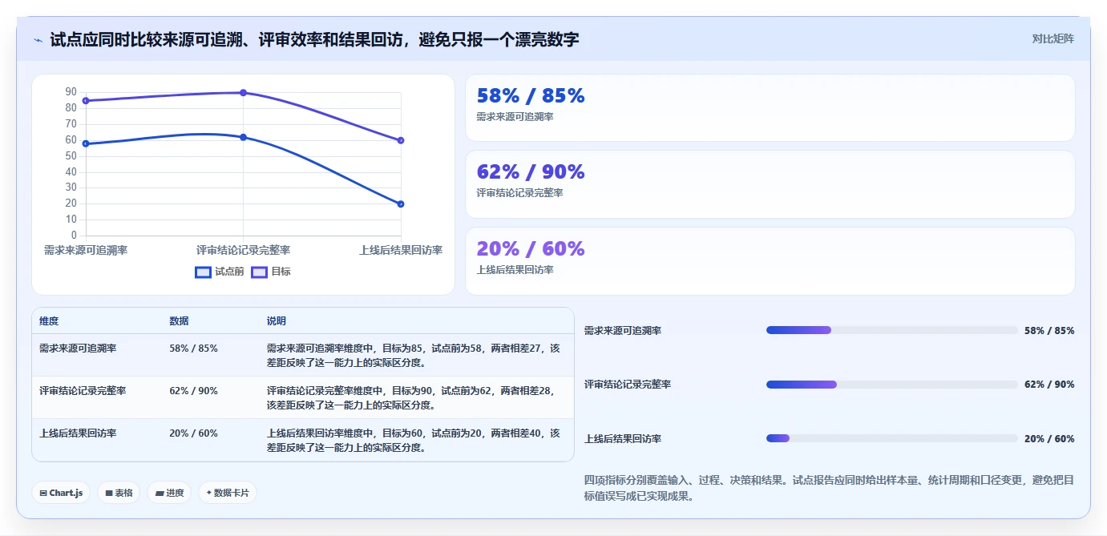Image resolution: width=1107 pixels, height=536 pixels.
Task: Click the 需求来源可追溯率 progress row label
Action: 623,330
